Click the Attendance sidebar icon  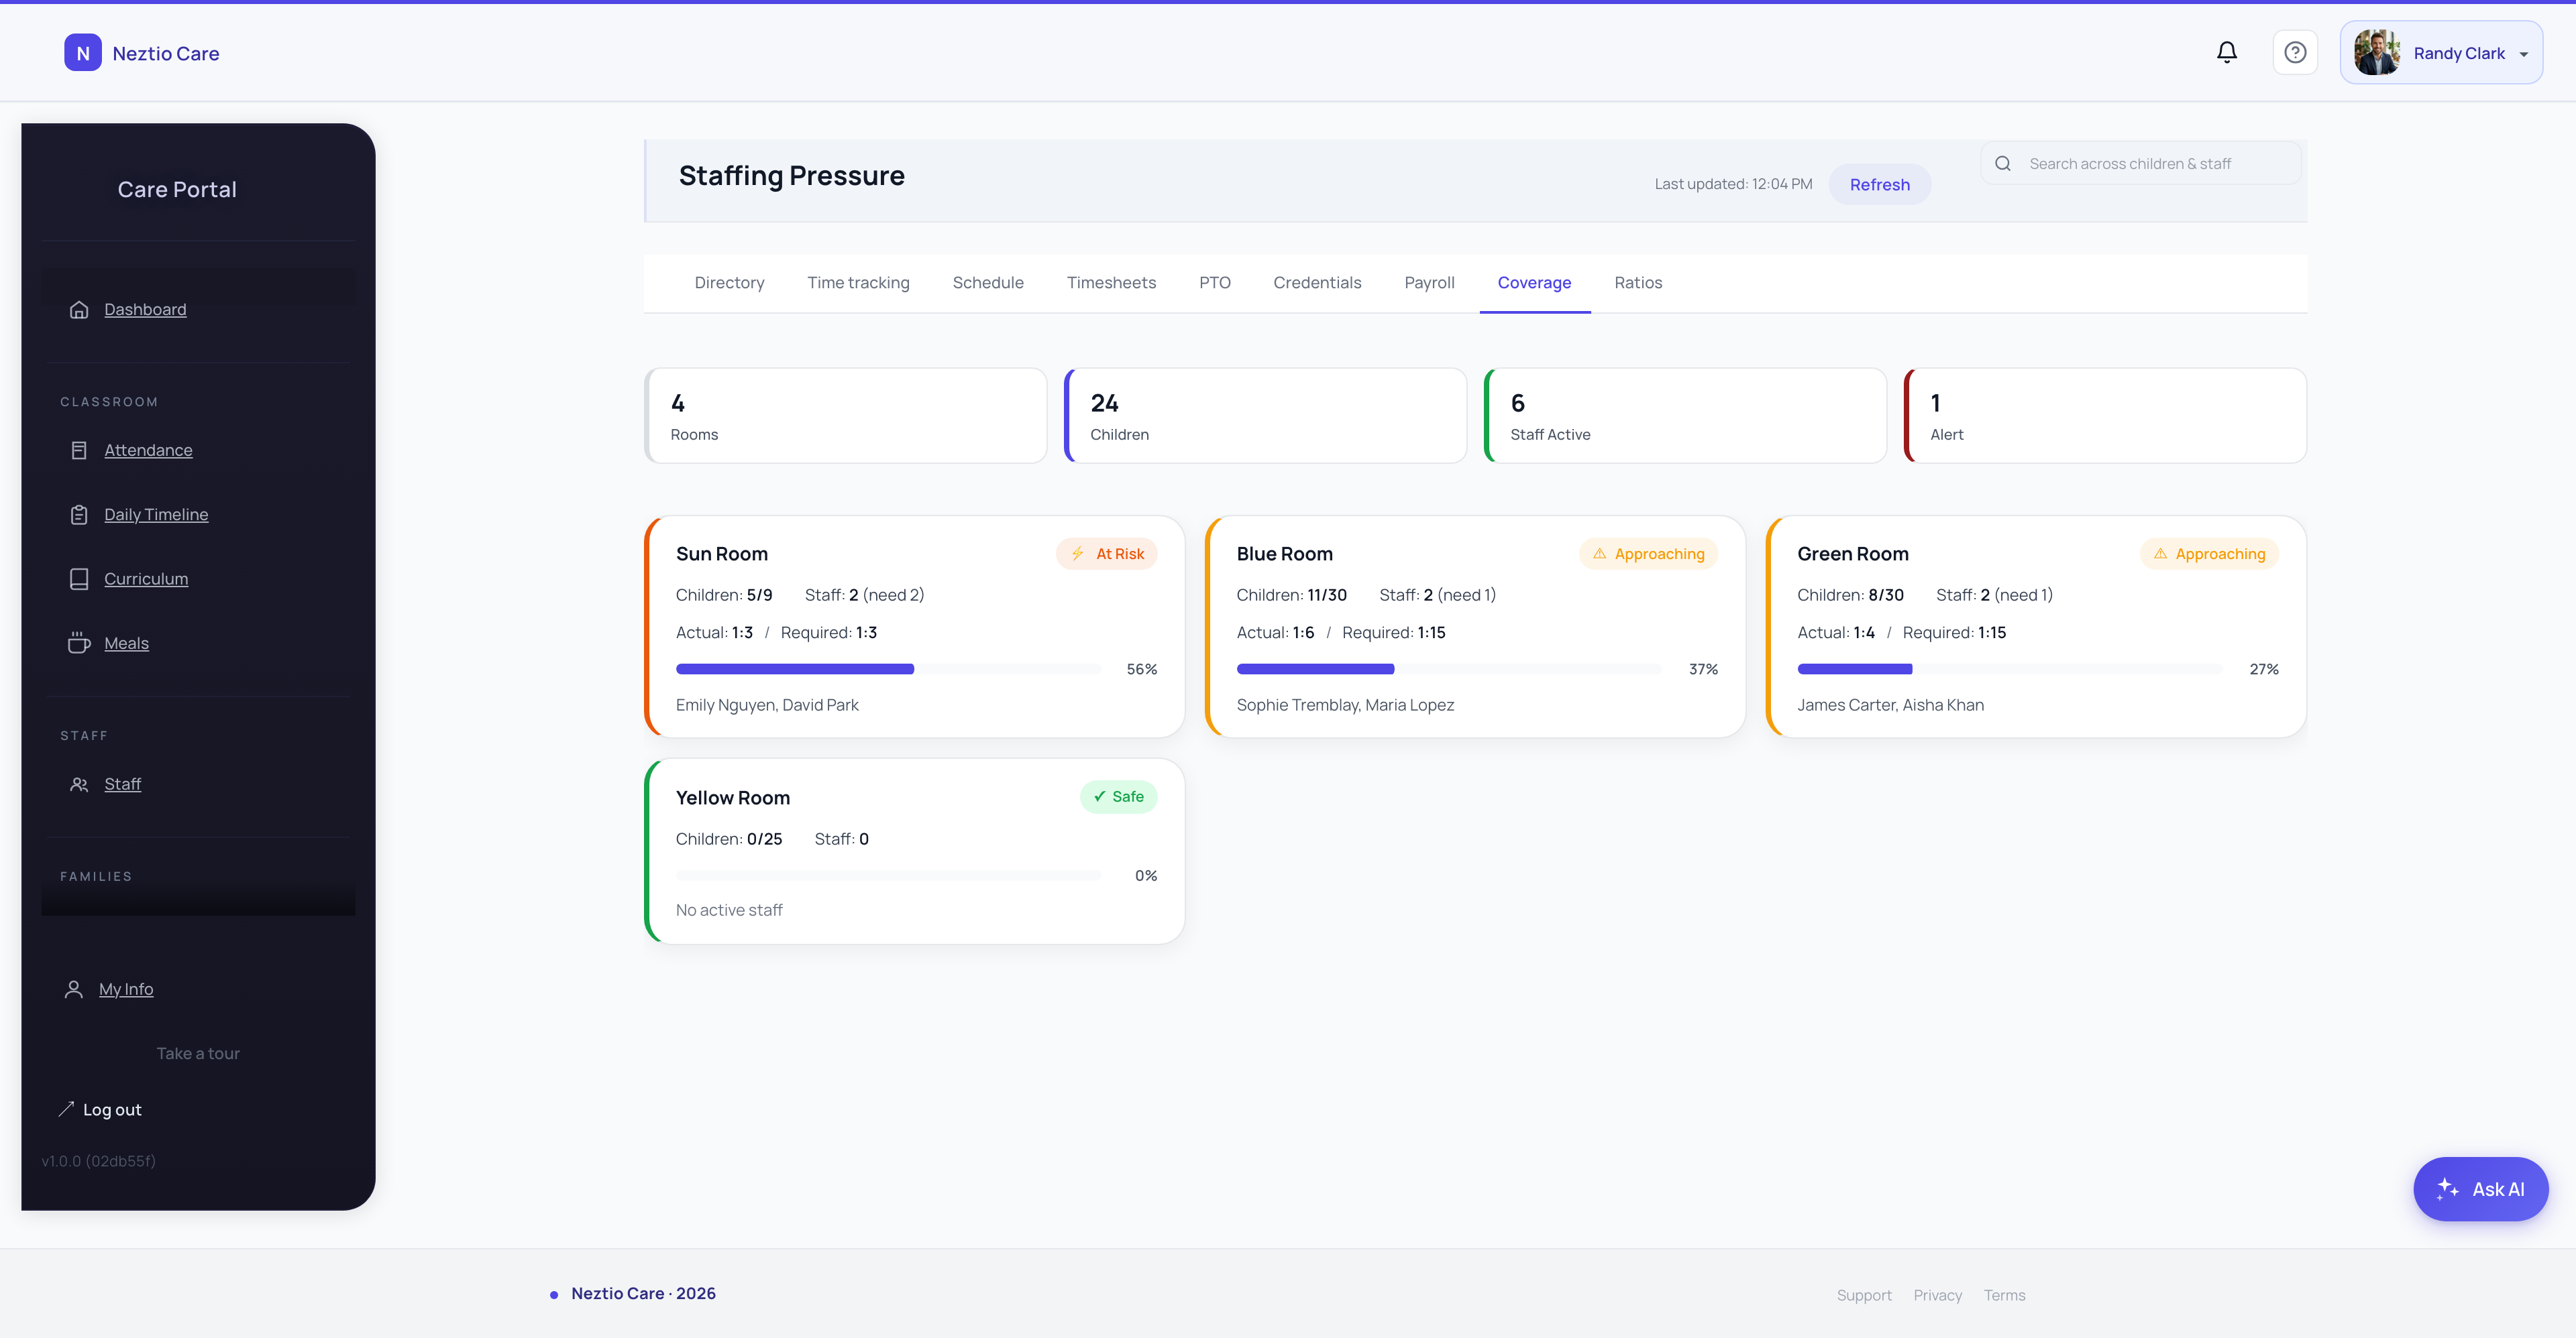tap(79, 450)
